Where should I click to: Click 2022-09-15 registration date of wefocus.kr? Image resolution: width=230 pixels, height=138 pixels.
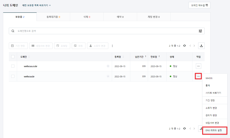click(120, 76)
